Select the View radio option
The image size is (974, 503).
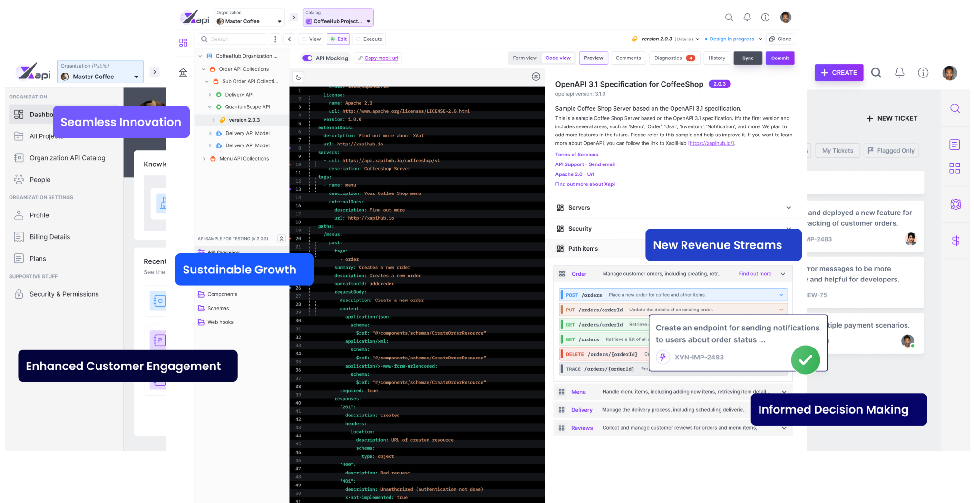tap(312, 39)
